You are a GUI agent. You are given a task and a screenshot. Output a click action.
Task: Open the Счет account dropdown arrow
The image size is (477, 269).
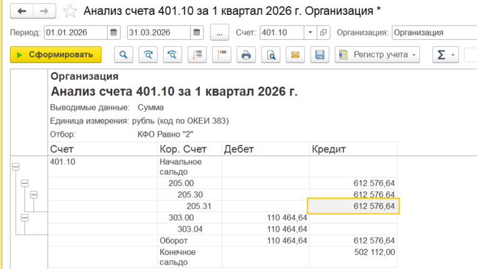310,32
